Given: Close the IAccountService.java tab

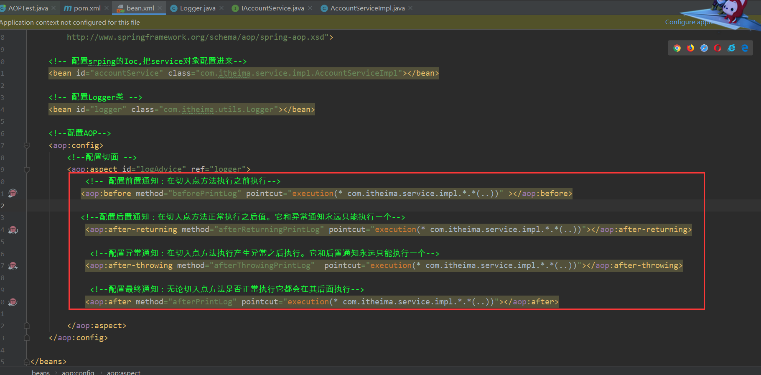Looking at the screenshot, I should (x=310, y=8).
